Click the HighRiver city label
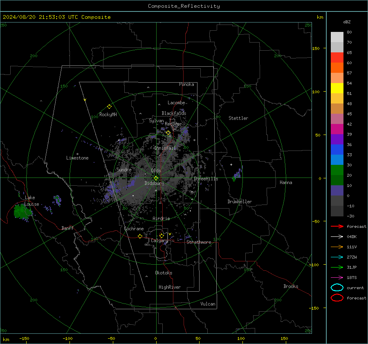Image resolution: width=368 pixels, height=344 pixels. click(170, 287)
